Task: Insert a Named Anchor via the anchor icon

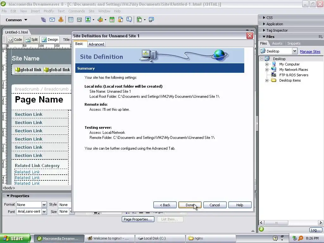Action: coord(61,20)
